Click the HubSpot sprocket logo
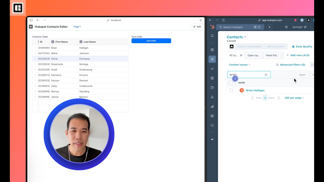The width and height of the screenshot is (324, 182). (212, 27)
